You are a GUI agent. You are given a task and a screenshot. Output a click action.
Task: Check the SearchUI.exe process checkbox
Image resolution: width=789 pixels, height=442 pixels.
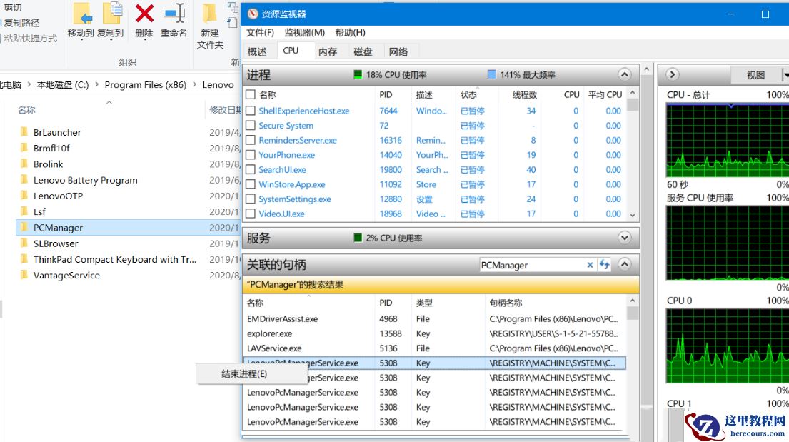[x=252, y=170]
